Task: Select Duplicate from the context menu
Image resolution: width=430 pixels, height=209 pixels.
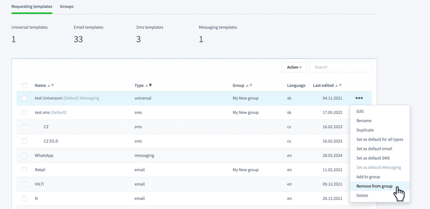Action: 365,130
